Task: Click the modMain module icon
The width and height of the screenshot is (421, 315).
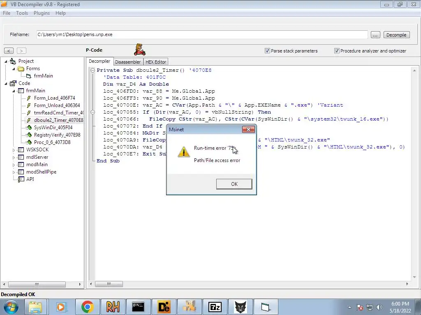Action: [x=21, y=164]
